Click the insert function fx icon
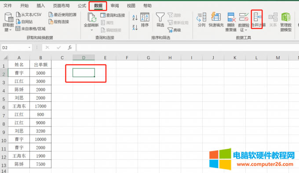The image size is (299, 173). pos(70,47)
